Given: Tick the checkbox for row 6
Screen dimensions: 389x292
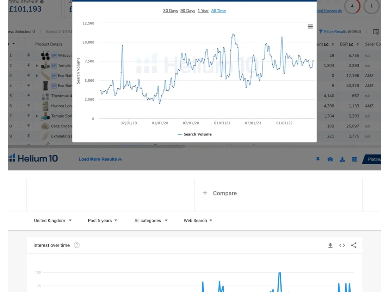Looking at the screenshot, I should tap(21, 106).
